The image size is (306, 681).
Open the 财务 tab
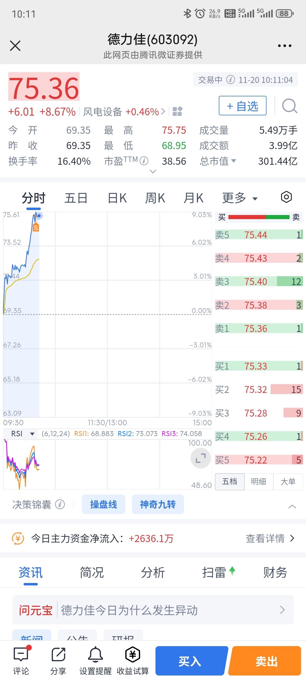coord(275,573)
